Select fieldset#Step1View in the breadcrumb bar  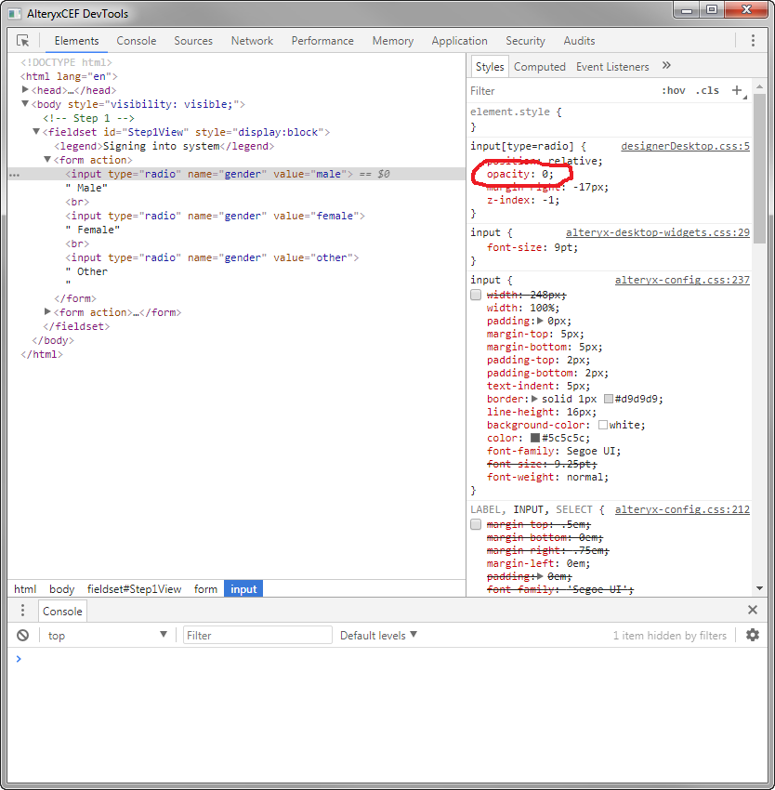(x=134, y=589)
